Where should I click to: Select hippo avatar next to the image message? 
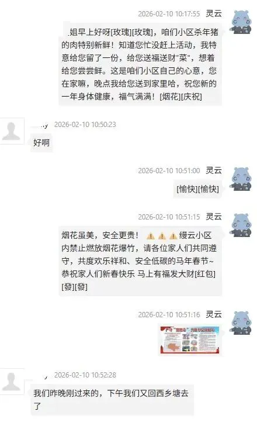241,323
